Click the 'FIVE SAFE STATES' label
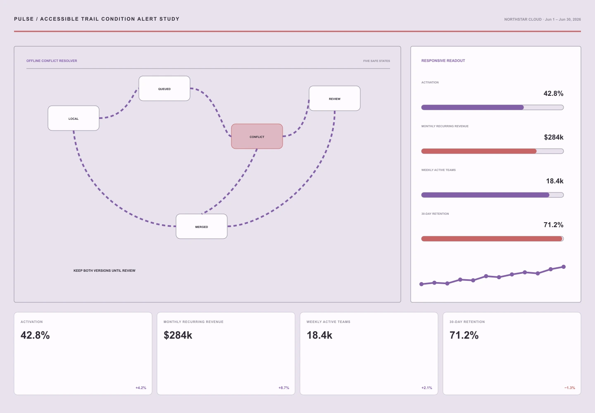This screenshot has width=595, height=413. pos(376,61)
